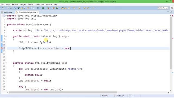
Task: Click horizontal scrollbar left arrow
Action: click(8, 92)
